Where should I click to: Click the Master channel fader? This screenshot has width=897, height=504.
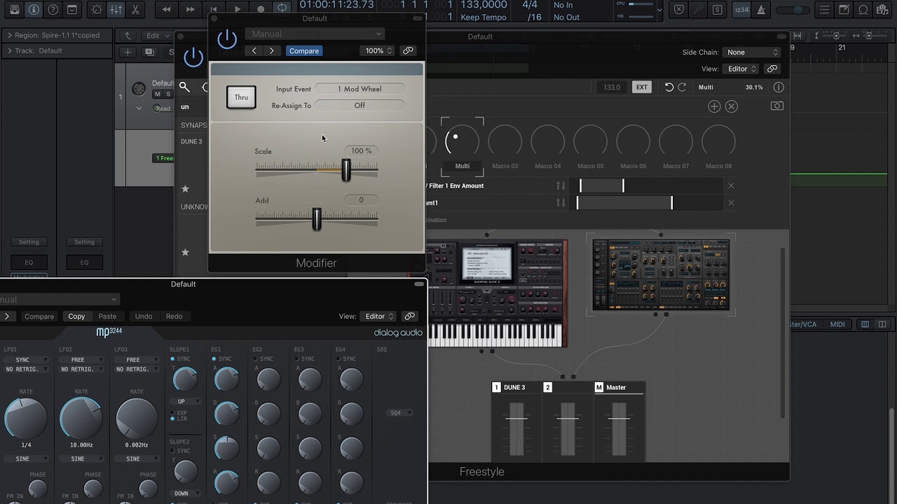(618, 428)
